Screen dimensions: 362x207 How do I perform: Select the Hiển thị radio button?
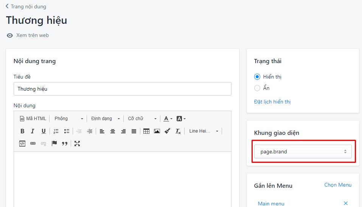pyautogui.click(x=257, y=77)
